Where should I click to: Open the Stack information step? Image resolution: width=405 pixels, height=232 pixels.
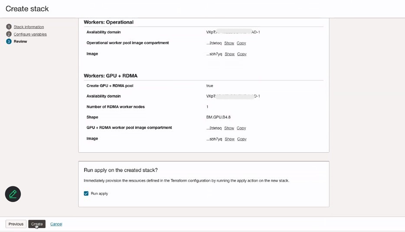click(29, 27)
